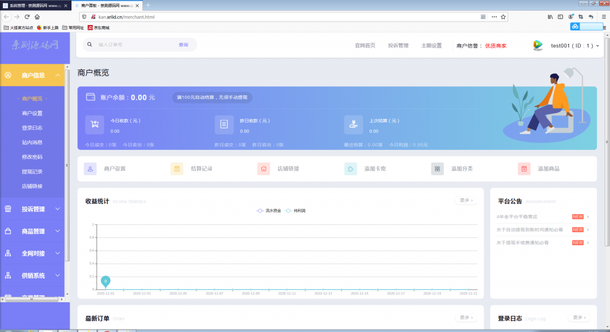Screen dimensions: 610x332
Task: Click the 查询 search button
Action: click(183, 45)
